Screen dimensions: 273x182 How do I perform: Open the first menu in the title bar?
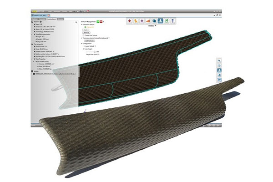click(x=50, y=11)
